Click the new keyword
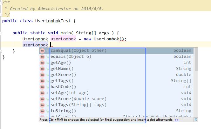211x129 pixels. point(87,39)
